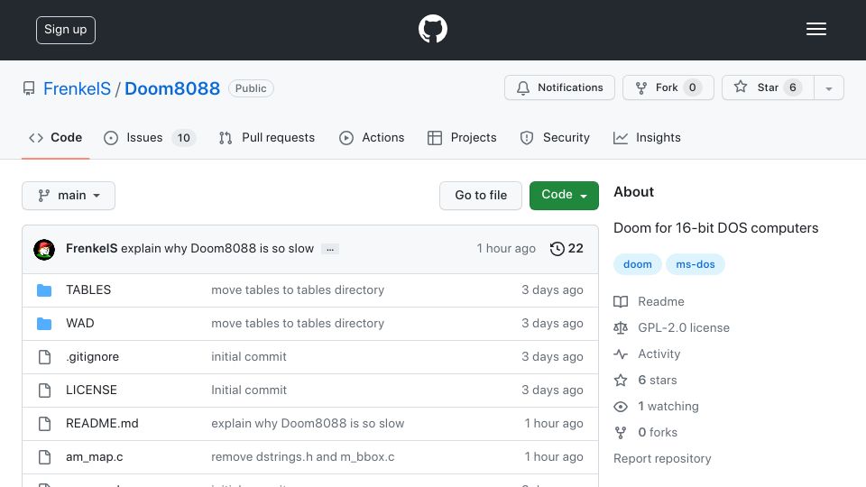Screen dimensions: 866x487
Task: Click FrenkelS avatar image in commit row
Action: (44, 250)
